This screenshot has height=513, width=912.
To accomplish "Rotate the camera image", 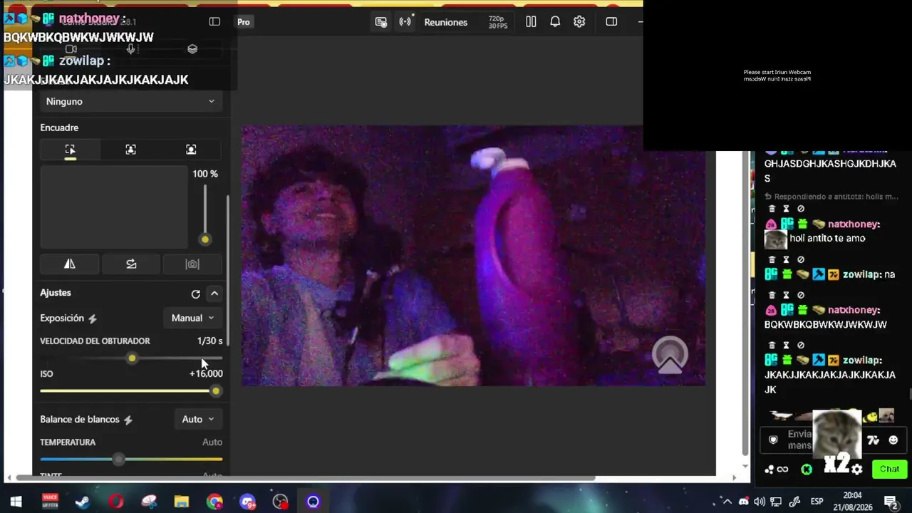I will tap(131, 264).
